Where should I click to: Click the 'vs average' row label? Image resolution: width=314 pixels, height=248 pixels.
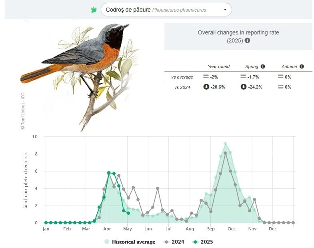(182, 77)
